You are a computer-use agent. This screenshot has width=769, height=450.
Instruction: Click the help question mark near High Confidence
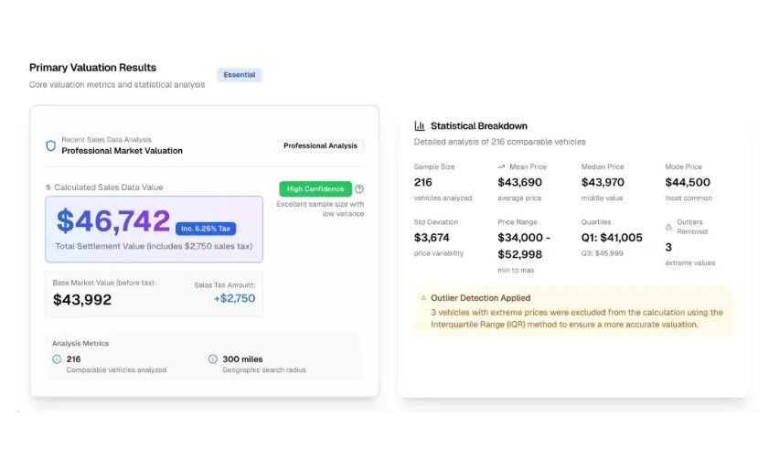[359, 189]
